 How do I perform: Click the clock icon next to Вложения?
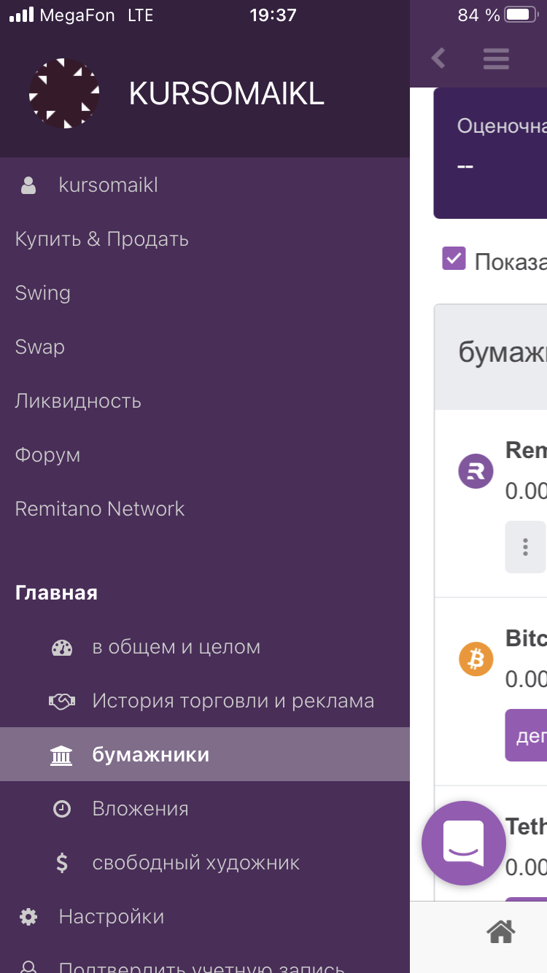(62, 809)
